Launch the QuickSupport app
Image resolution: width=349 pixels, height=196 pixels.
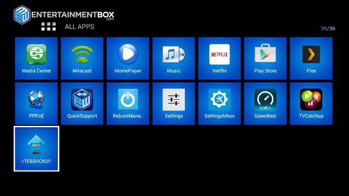coord(82,103)
